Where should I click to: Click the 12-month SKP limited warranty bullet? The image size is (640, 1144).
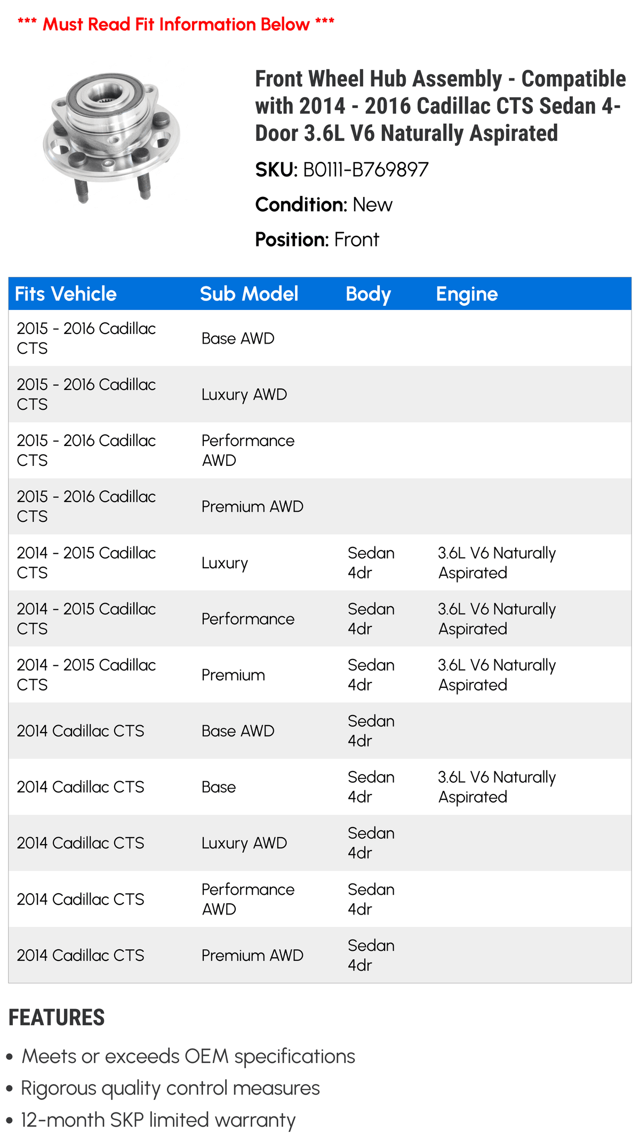158,1120
